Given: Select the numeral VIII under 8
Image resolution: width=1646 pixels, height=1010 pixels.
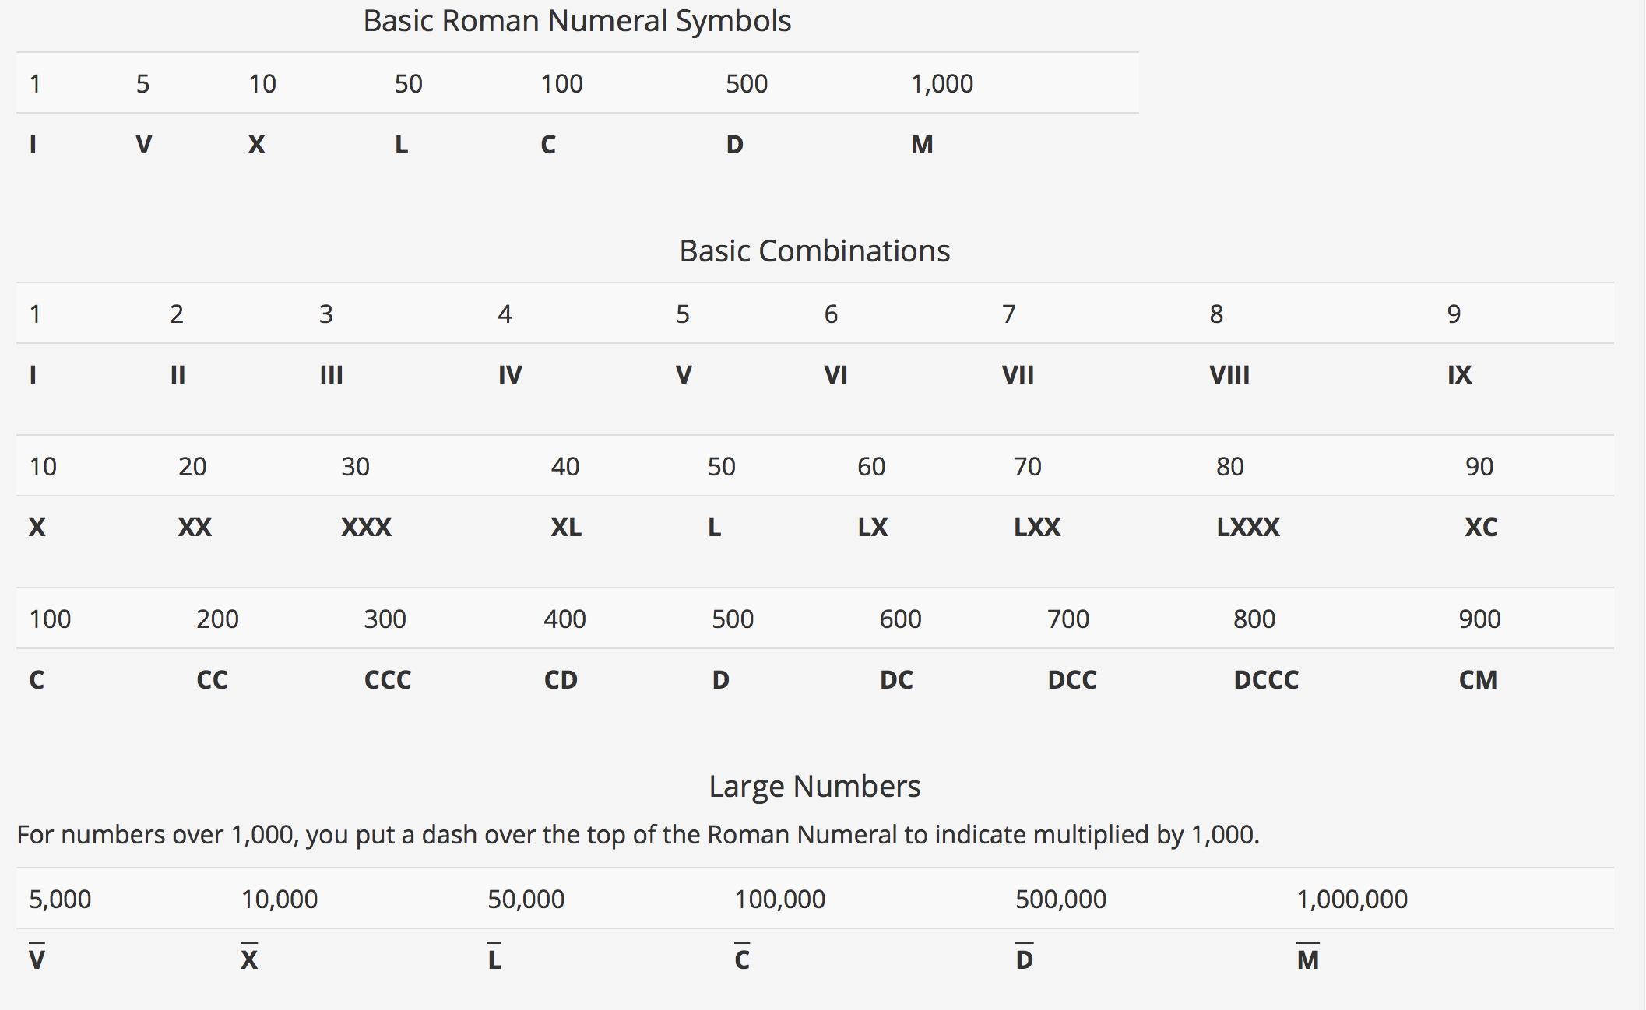Looking at the screenshot, I should pyautogui.click(x=1229, y=375).
